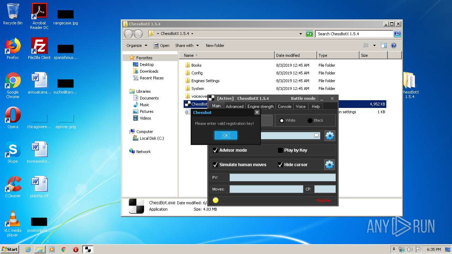This screenshot has width=452, height=254.
Task: Sort by the Type column header
Action: [x=338, y=55]
